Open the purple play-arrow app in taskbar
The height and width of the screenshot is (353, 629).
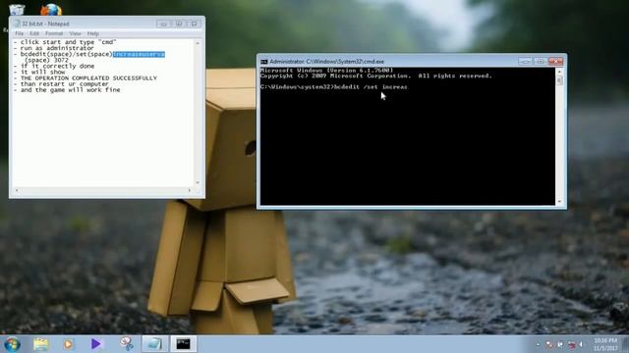click(x=96, y=344)
